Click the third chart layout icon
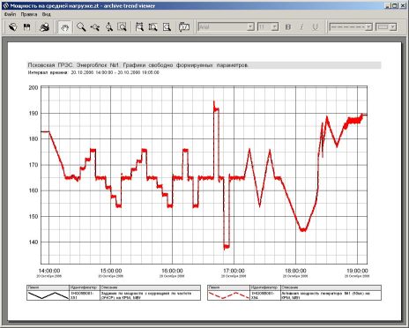 tap(167, 27)
